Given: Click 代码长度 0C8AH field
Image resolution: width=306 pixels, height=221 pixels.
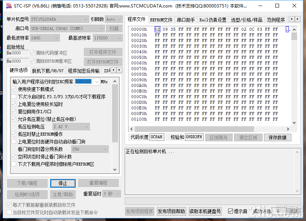Looking at the screenshot, I should (x=157, y=137).
